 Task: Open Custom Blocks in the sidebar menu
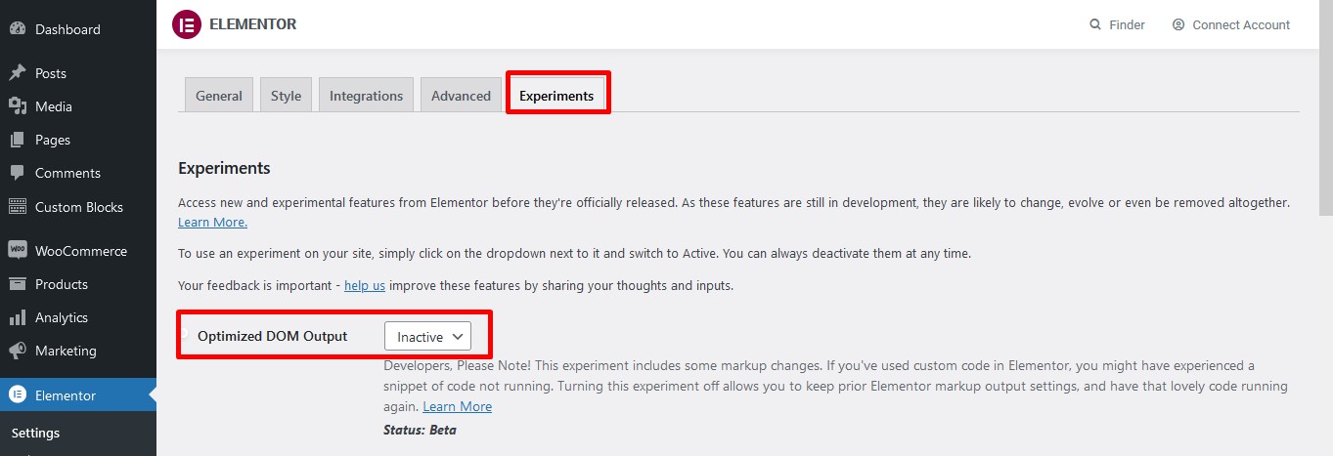[78, 207]
